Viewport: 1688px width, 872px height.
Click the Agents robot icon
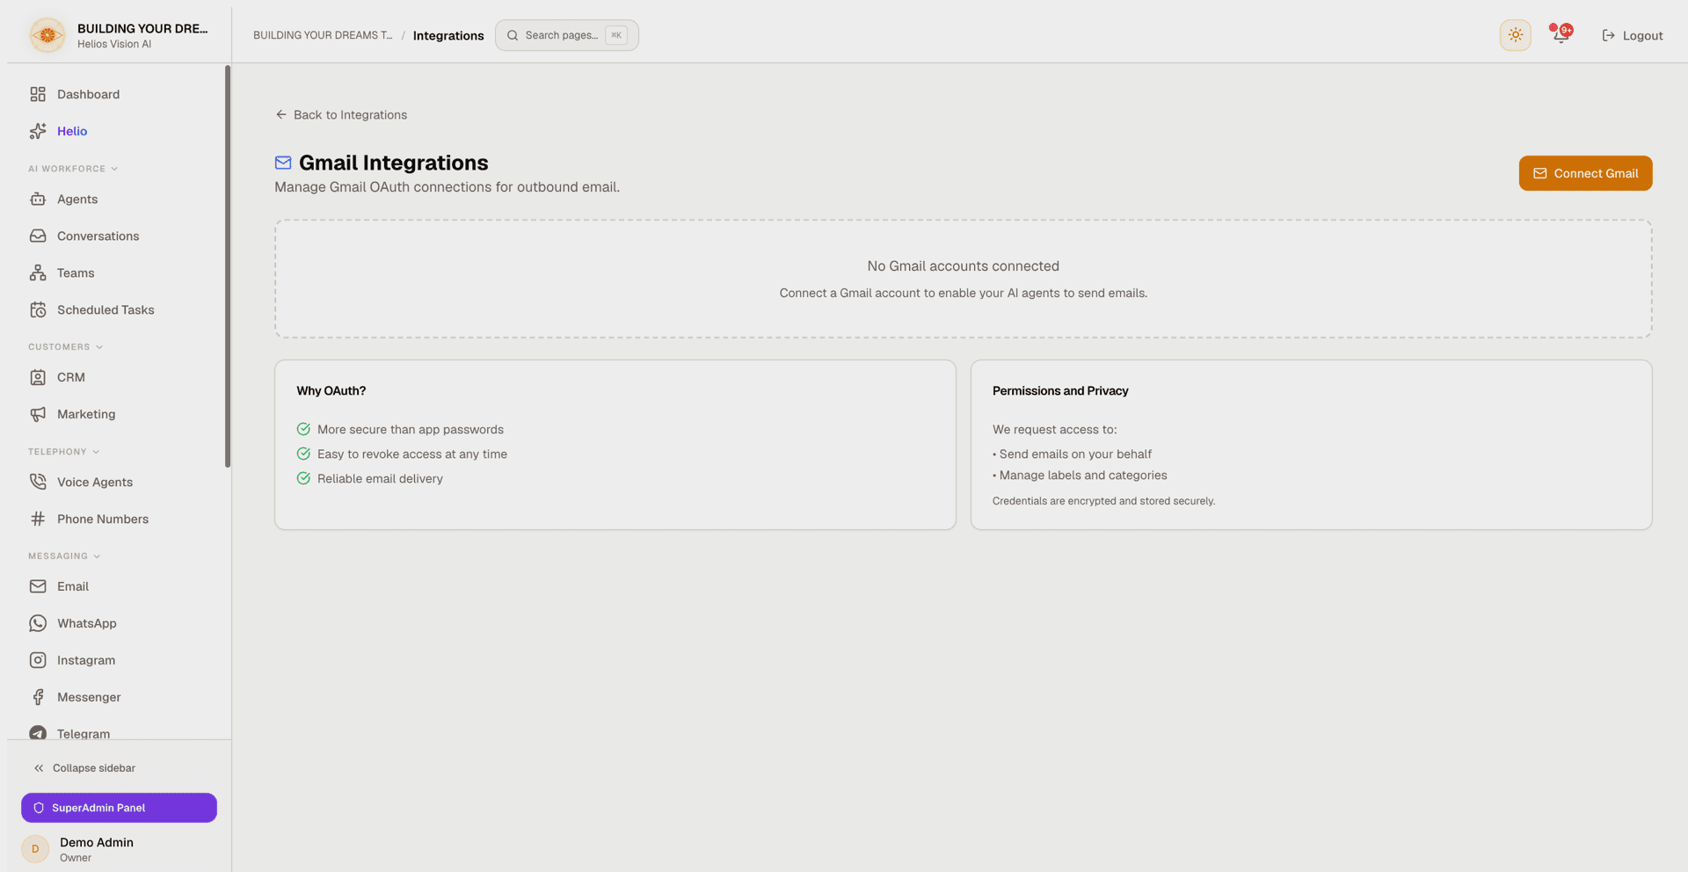pos(38,200)
